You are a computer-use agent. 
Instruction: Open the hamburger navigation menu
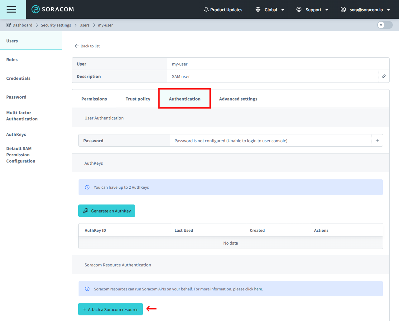(11, 9)
